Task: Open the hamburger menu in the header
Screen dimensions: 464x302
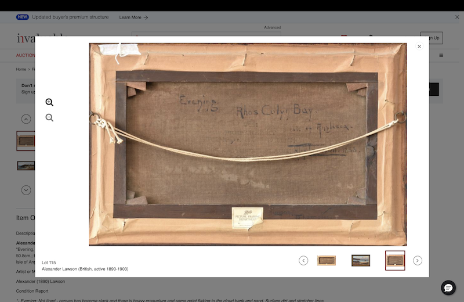Action: (x=441, y=56)
